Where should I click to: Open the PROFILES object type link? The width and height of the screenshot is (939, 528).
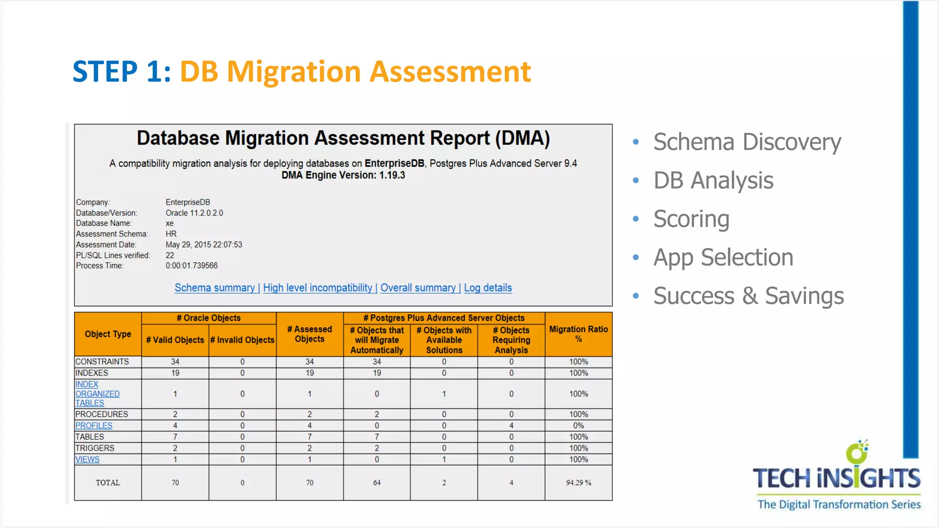tap(94, 425)
